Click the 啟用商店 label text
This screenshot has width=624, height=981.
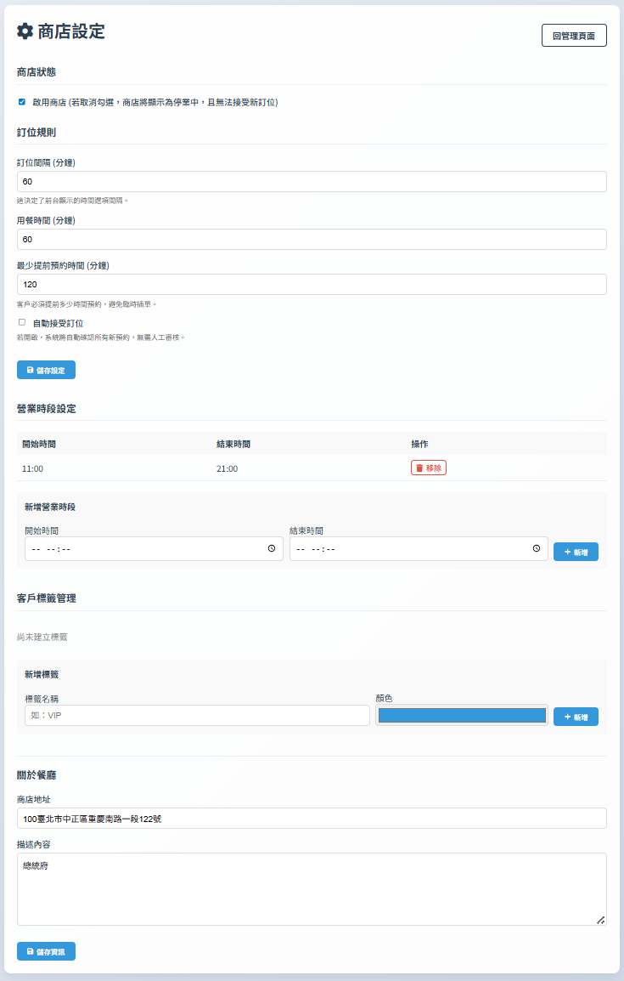(155, 102)
